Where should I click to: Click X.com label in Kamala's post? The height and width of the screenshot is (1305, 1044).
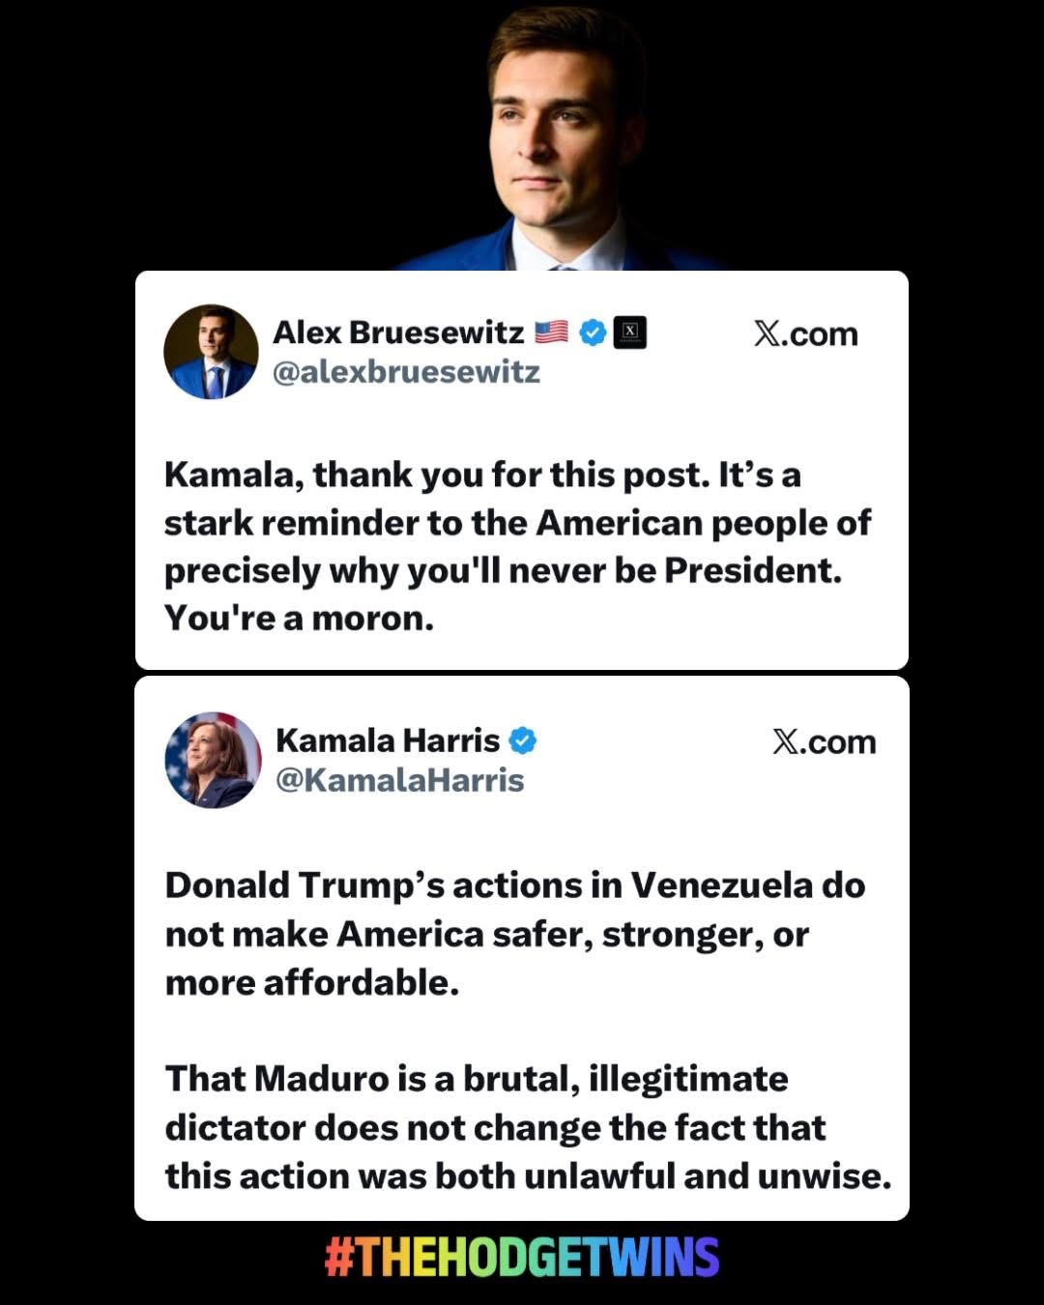(824, 742)
